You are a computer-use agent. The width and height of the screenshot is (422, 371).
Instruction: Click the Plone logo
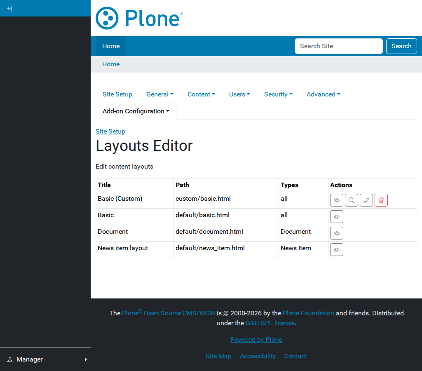(x=139, y=18)
